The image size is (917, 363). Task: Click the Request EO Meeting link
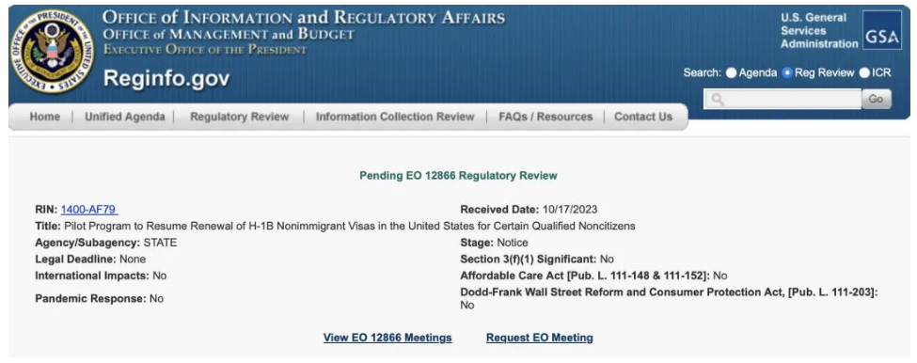(540, 338)
